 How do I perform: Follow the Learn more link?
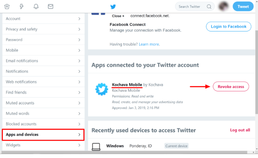[149, 44]
